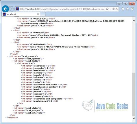This screenshot has height=124, width=137.
Task: Go back with the browser back arrow
Action: click(x=5, y=9)
